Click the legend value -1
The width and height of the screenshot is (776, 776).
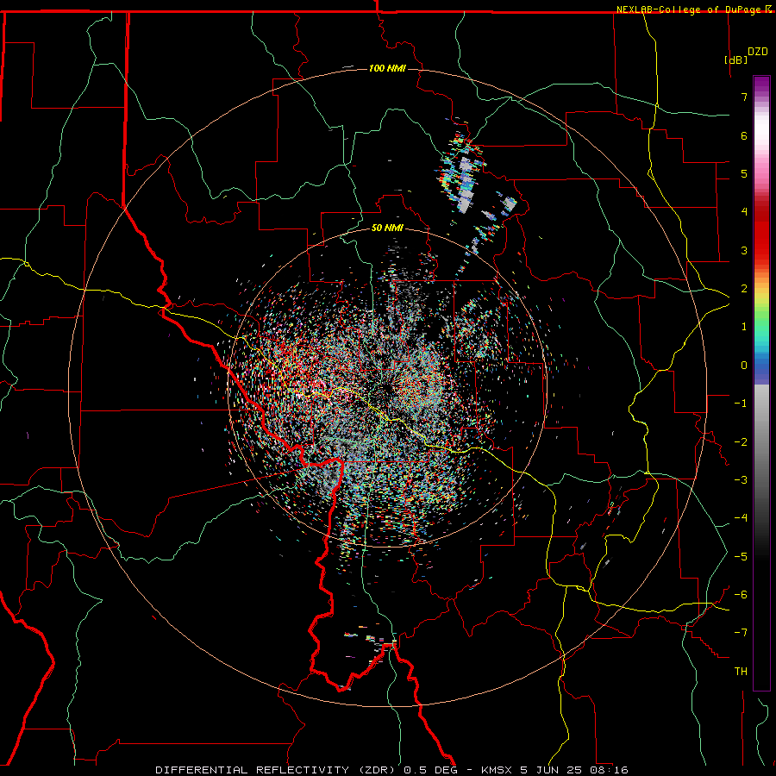click(x=741, y=404)
